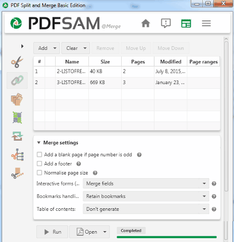Open the Rotate module icon
This screenshot has height=242, width=234.
[17, 136]
